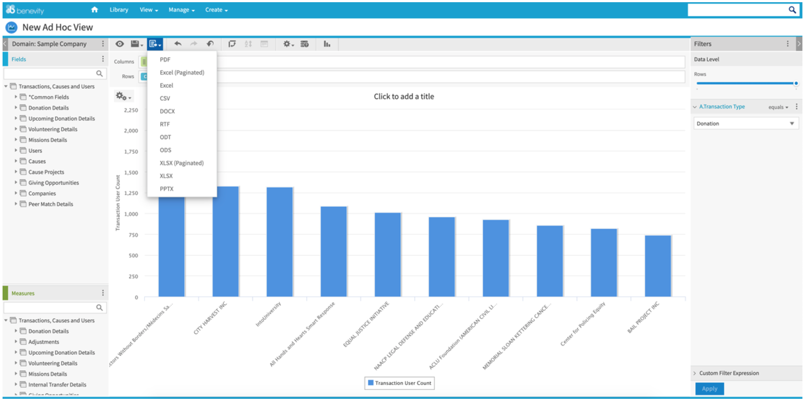This screenshot has height=401, width=805.
Task: Open the Measures section kebab menu
Action: (x=103, y=293)
